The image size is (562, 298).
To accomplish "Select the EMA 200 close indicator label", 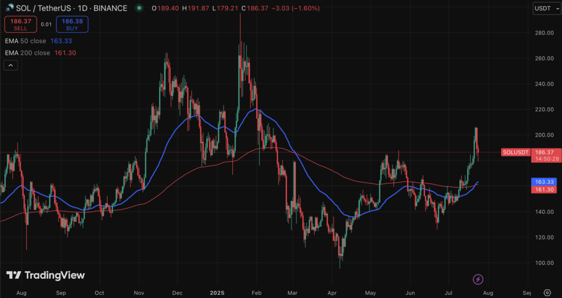I will tap(27, 53).
